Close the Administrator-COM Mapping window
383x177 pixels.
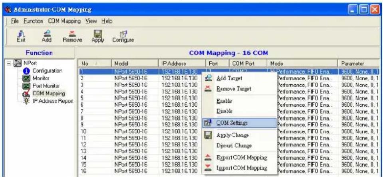coord(374,10)
